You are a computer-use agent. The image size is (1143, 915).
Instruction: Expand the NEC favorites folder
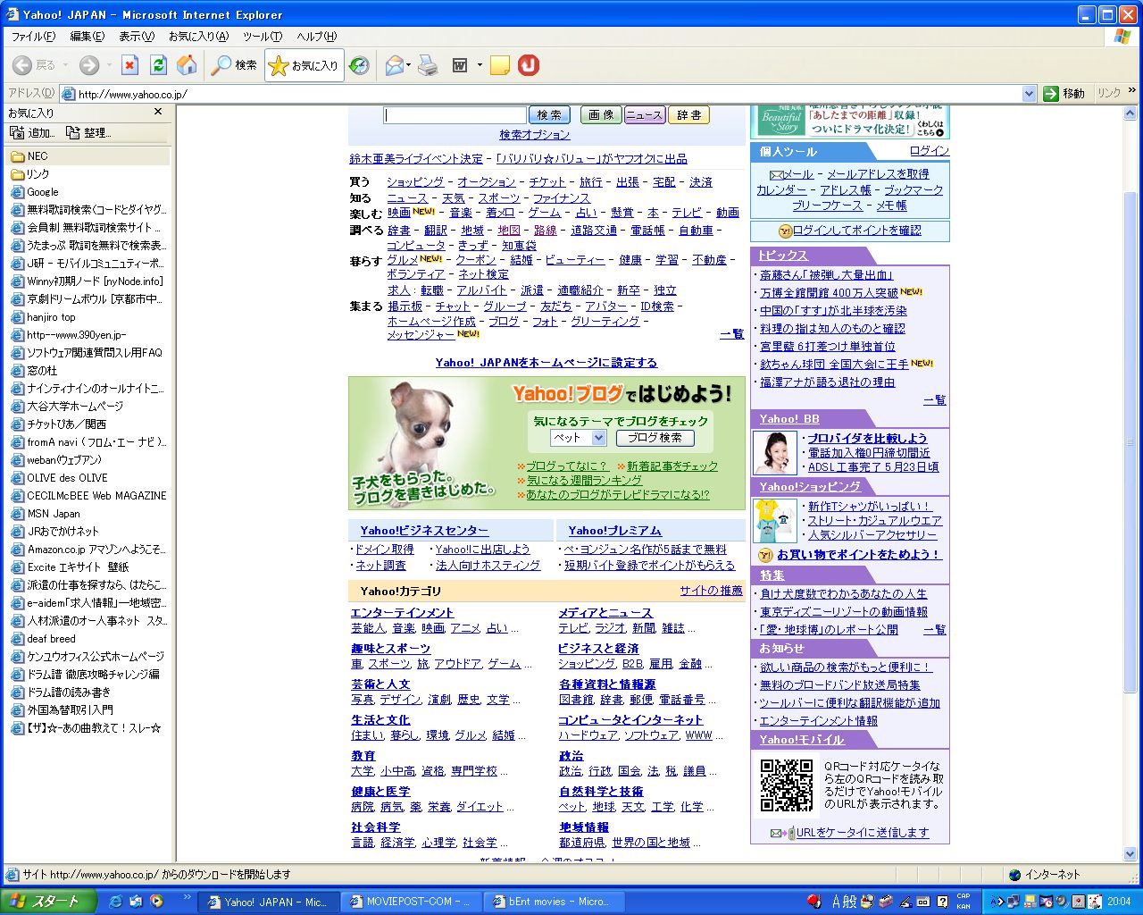(x=37, y=156)
